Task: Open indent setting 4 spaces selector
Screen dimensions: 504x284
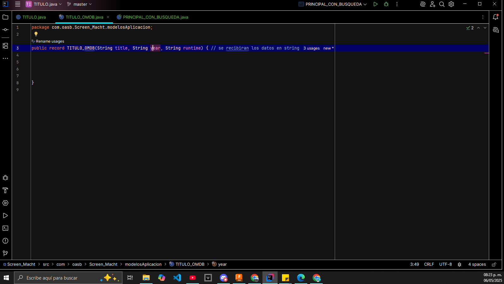Action: click(x=477, y=264)
